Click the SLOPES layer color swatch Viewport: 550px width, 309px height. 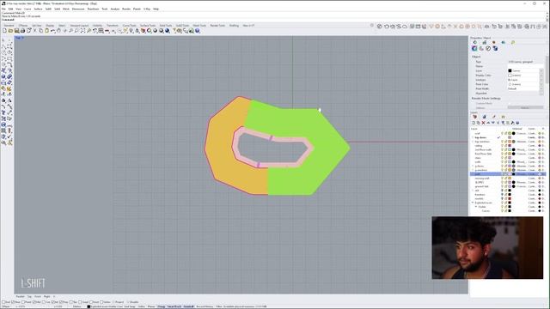click(510, 183)
